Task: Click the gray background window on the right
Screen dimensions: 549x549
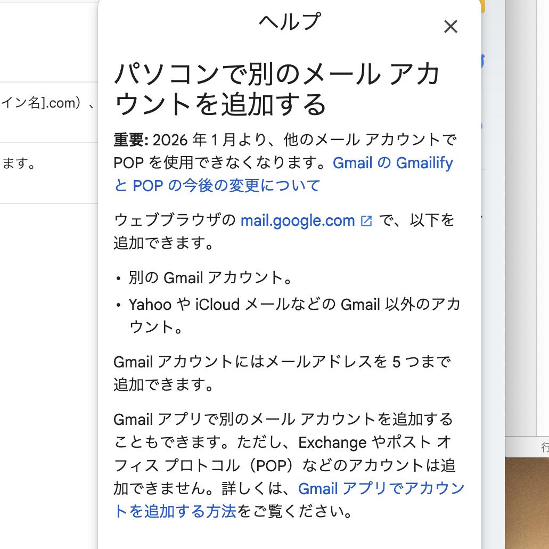Action: click(519, 213)
